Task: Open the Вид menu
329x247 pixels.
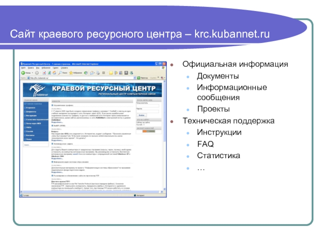Action: (38, 68)
